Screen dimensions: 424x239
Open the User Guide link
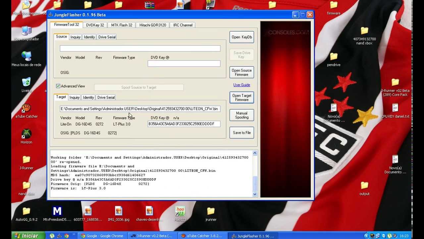(x=242, y=85)
